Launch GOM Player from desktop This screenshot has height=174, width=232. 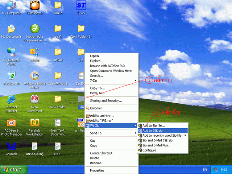[35, 7]
